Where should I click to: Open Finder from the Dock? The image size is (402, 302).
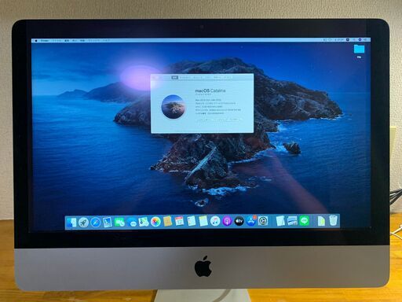pos(71,222)
